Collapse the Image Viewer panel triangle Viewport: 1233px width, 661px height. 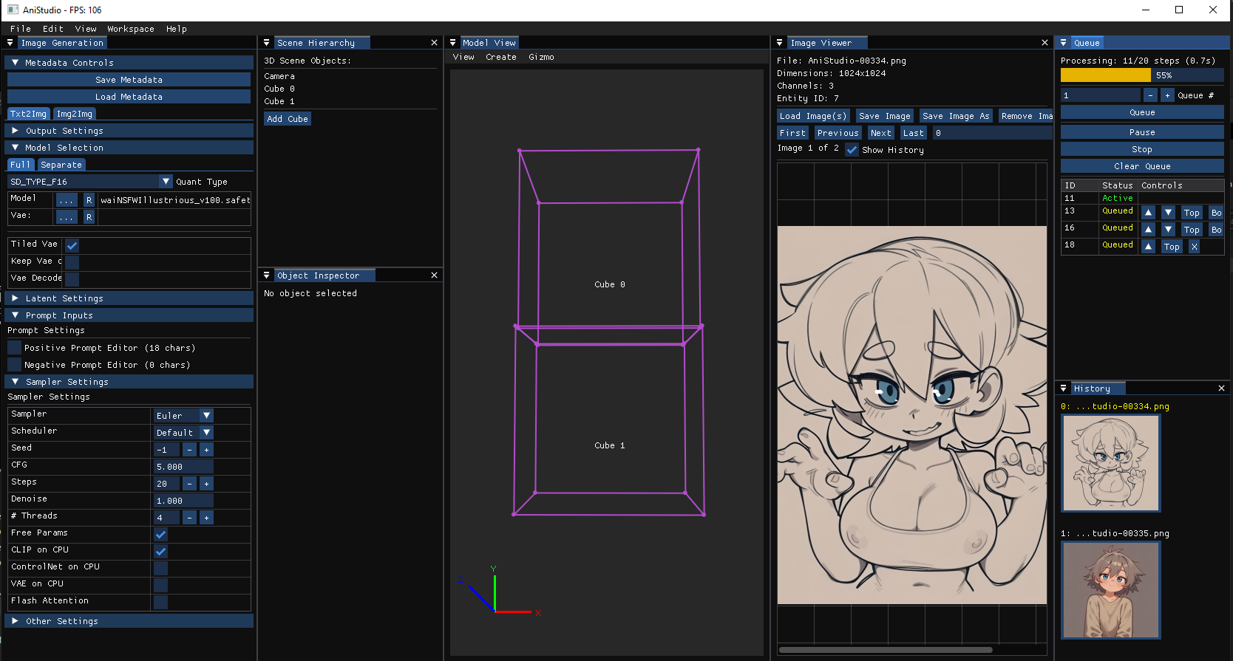click(780, 43)
